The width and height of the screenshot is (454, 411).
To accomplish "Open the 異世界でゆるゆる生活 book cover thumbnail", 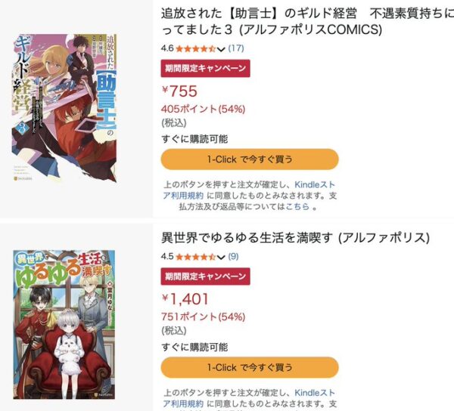I will (64, 325).
